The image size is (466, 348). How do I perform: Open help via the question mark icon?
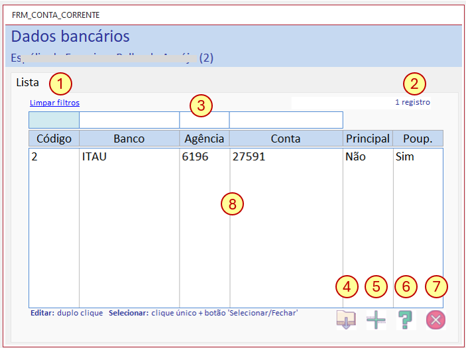coord(406,320)
